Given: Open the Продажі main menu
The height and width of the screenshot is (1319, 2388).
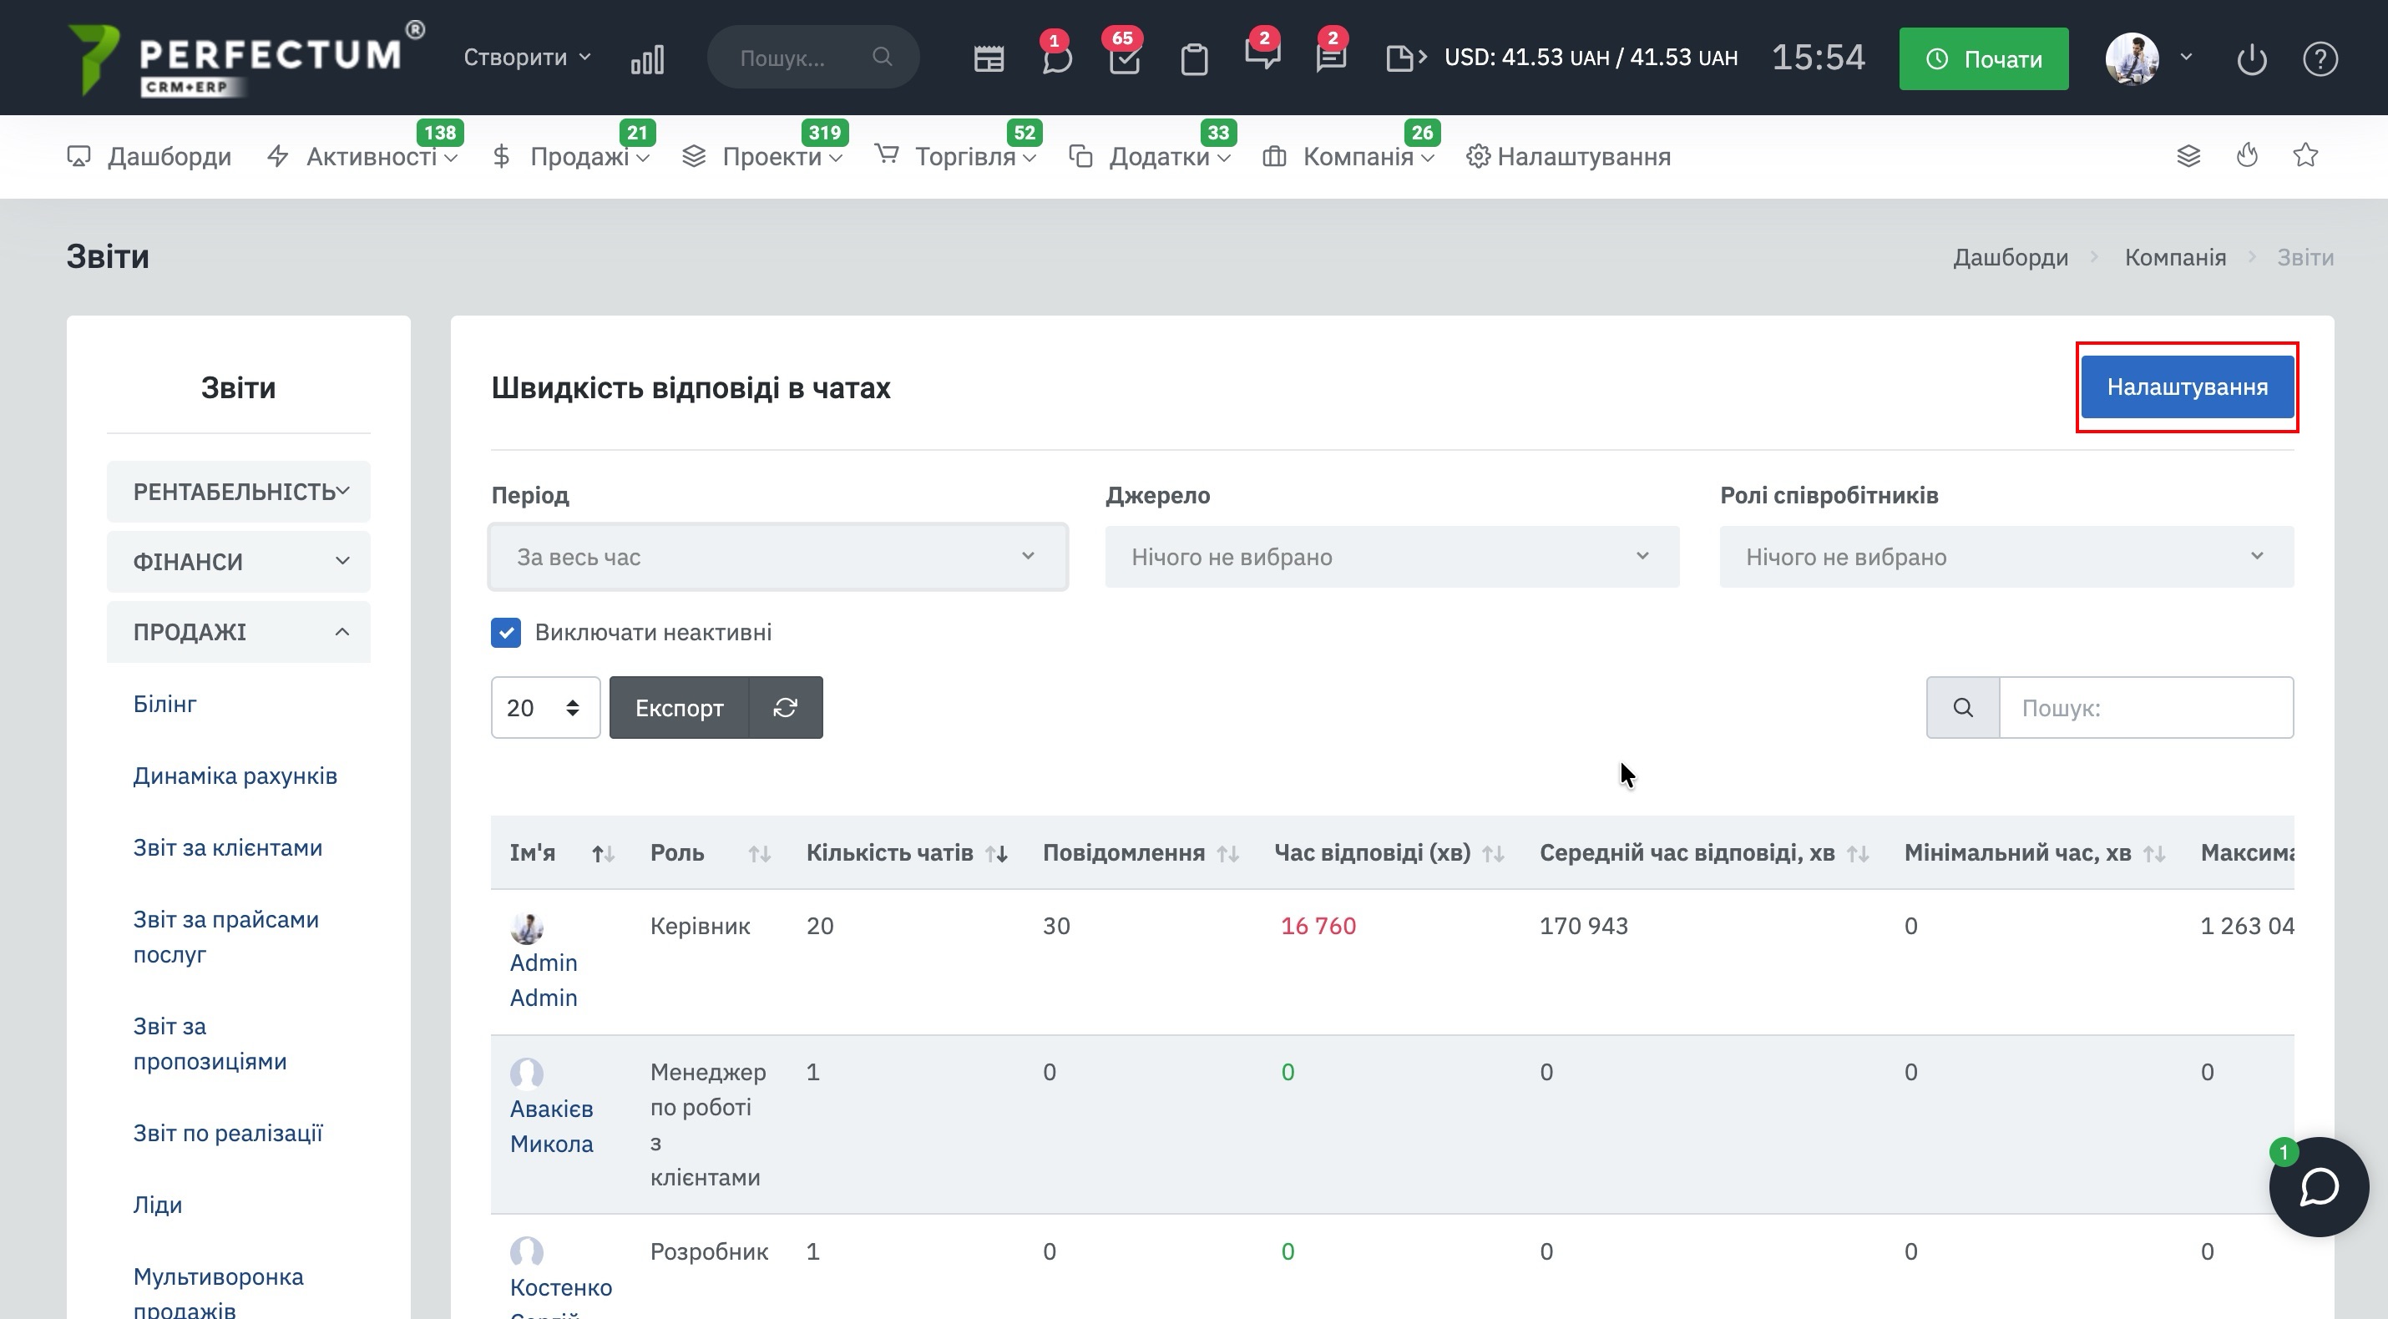Looking at the screenshot, I should click(x=579, y=157).
